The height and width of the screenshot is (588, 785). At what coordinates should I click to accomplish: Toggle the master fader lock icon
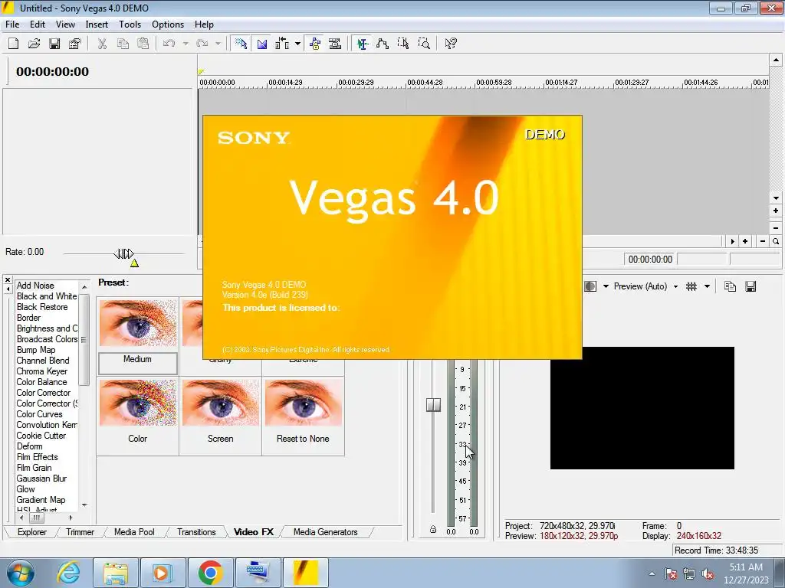pyautogui.click(x=433, y=530)
